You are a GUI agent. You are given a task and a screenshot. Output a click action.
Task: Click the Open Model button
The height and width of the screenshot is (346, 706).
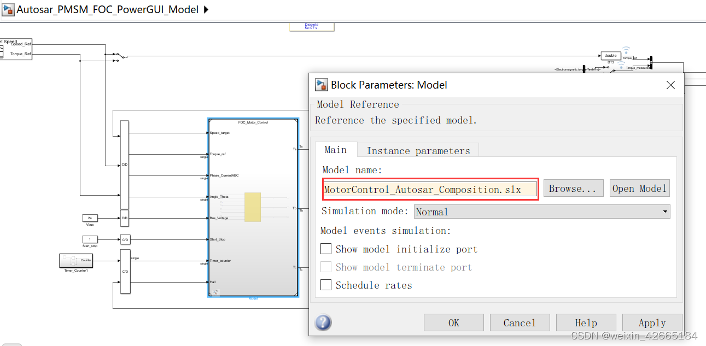coord(639,188)
